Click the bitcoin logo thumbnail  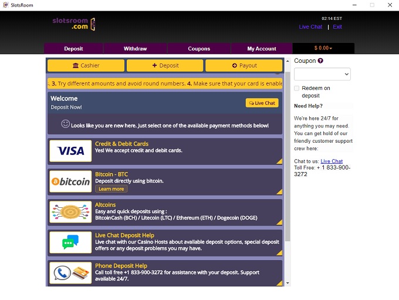(71, 181)
